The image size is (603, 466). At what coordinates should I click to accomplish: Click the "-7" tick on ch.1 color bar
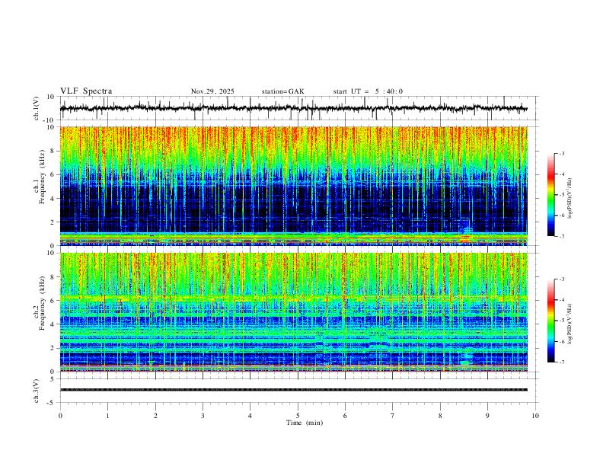tap(562, 237)
